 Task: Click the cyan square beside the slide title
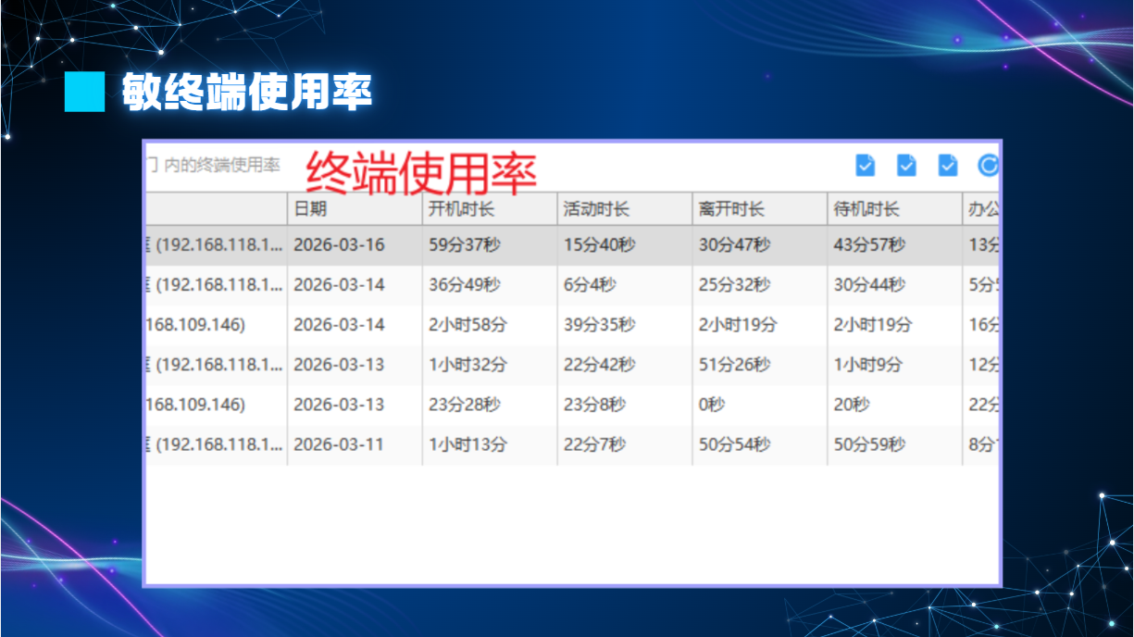pyautogui.click(x=84, y=92)
